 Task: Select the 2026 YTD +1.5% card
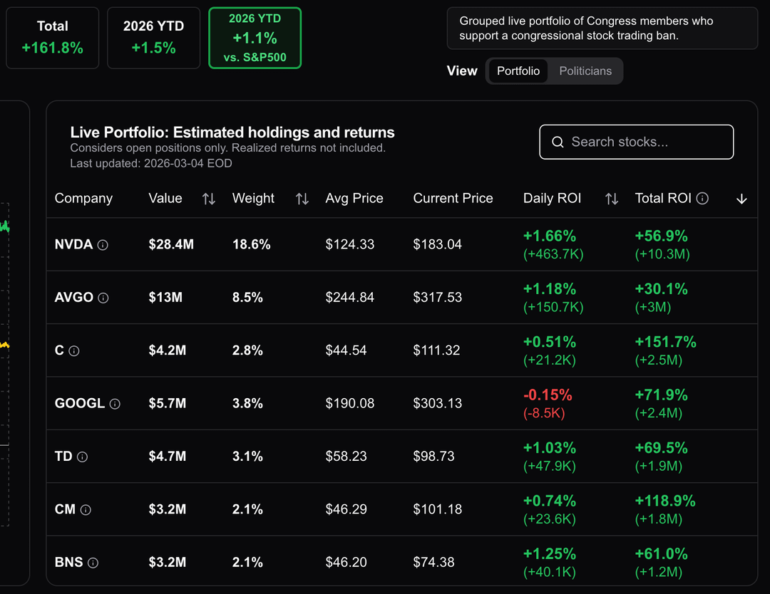[153, 38]
